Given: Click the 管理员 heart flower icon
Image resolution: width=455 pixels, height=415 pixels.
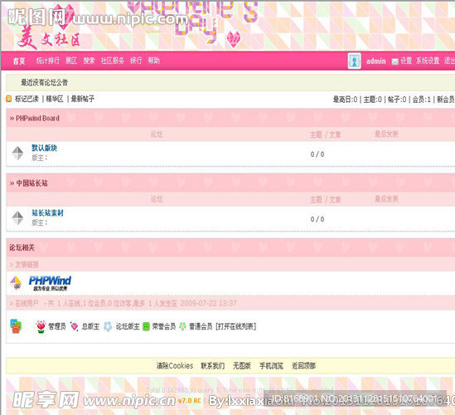Looking at the screenshot, I should tap(41, 327).
